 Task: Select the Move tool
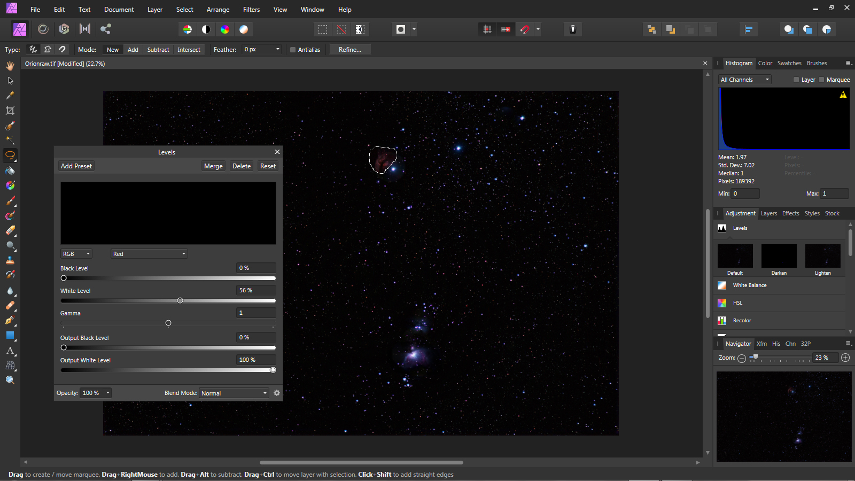[10, 80]
